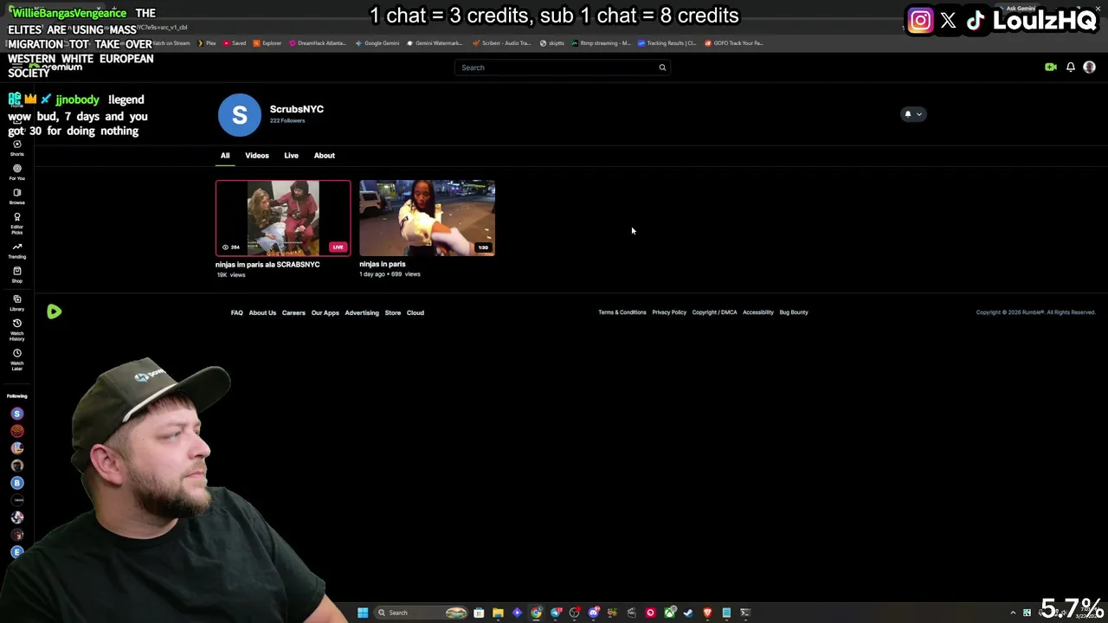Focus the Rumble search field

pyautogui.click(x=562, y=67)
